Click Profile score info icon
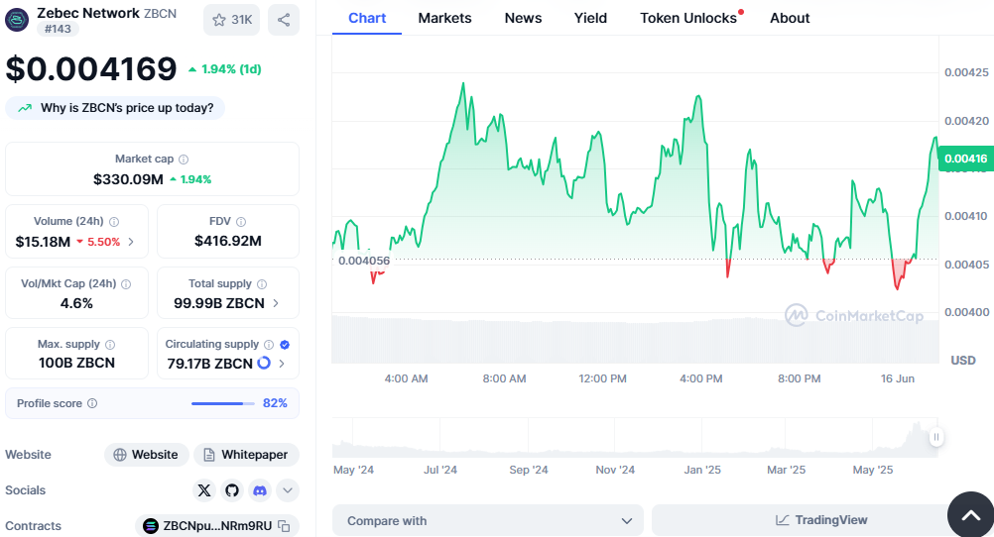The image size is (994, 537). (x=92, y=404)
